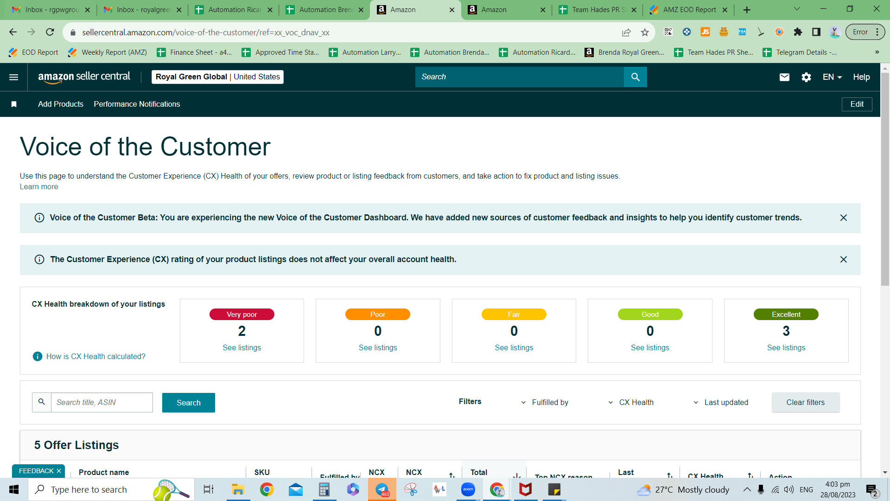Show more bookmarks with the chevron
The height and width of the screenshot is (501, 890).
point(877,52)
